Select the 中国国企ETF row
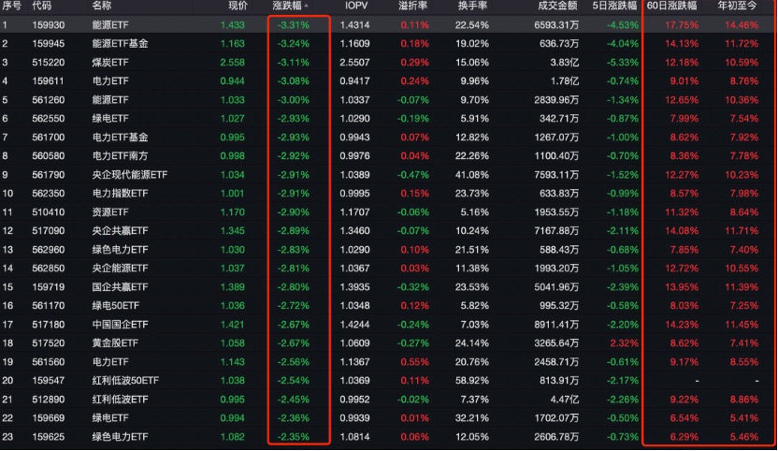 tap(389, 325)
